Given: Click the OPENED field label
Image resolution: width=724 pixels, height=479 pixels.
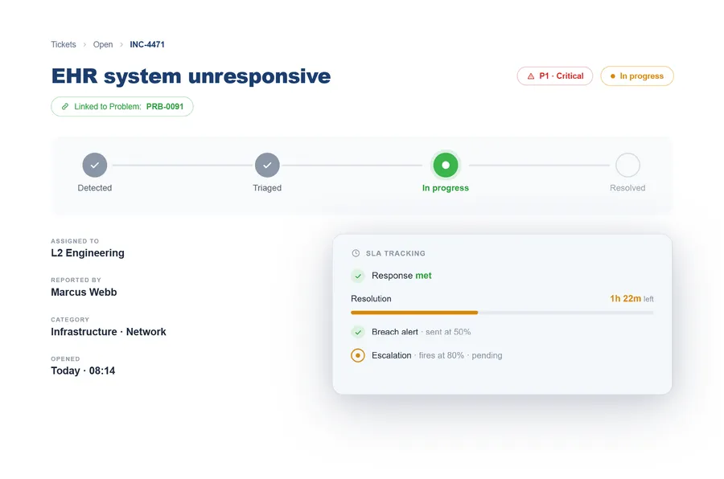Looking at the screenshot, I should click(x=65, y=358).
